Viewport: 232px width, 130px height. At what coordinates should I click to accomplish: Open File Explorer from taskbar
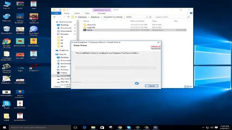tap(93, 127)
